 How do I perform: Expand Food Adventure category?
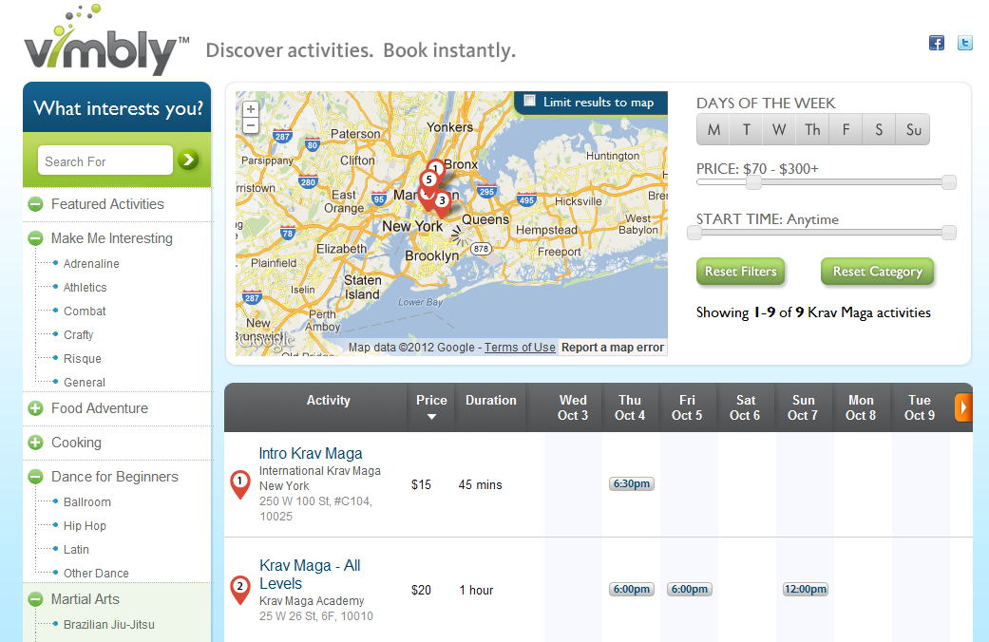35,408
